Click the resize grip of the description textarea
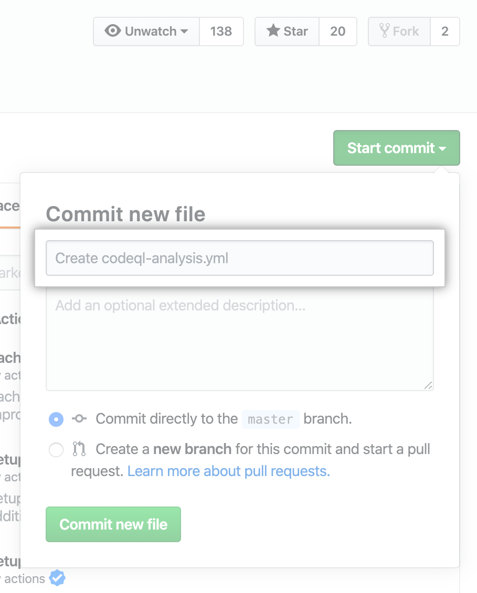This screenshot has width=477, height=593. pos(429,386)
